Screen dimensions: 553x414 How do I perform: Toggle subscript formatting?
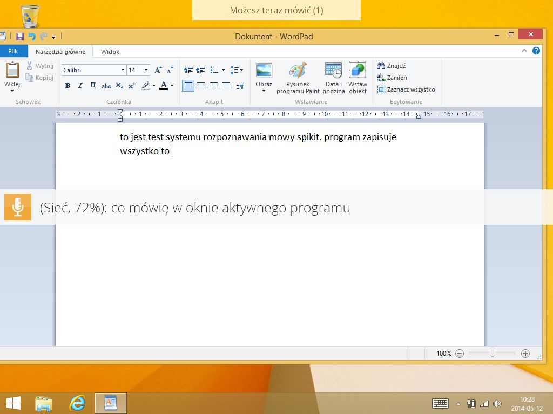coord(119,86)
